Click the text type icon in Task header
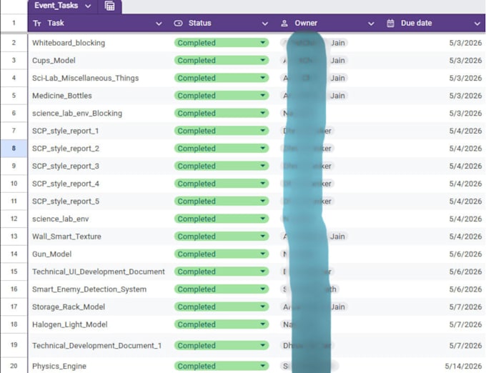This screenshot has height=373, width=486. click(37, 24)
